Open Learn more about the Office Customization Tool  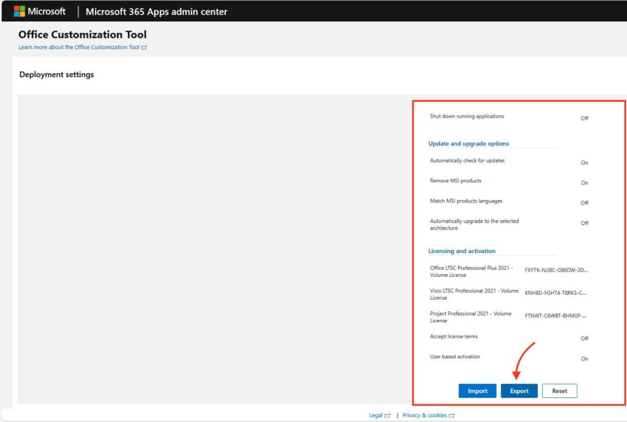[79, 47]
